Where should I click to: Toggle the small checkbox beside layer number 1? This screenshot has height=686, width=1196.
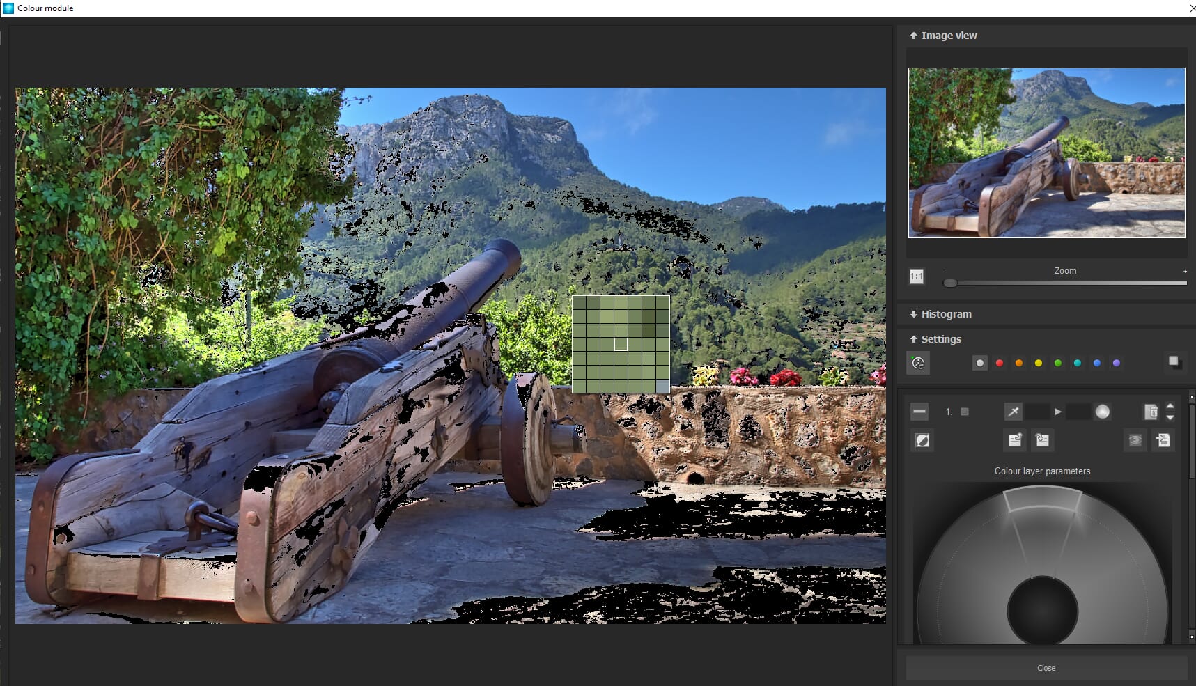pos(965,412)
